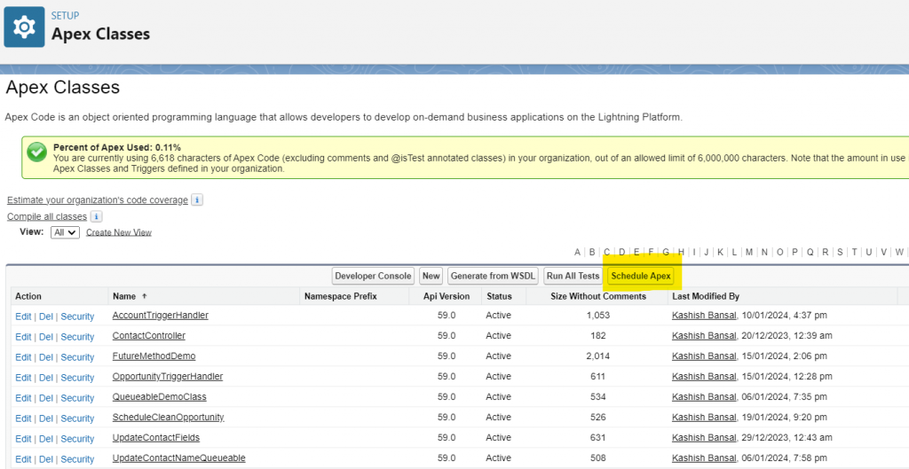Click Run All Tests button
The width and height of the screenshot is (909, 469).
[x=573, y=276]
